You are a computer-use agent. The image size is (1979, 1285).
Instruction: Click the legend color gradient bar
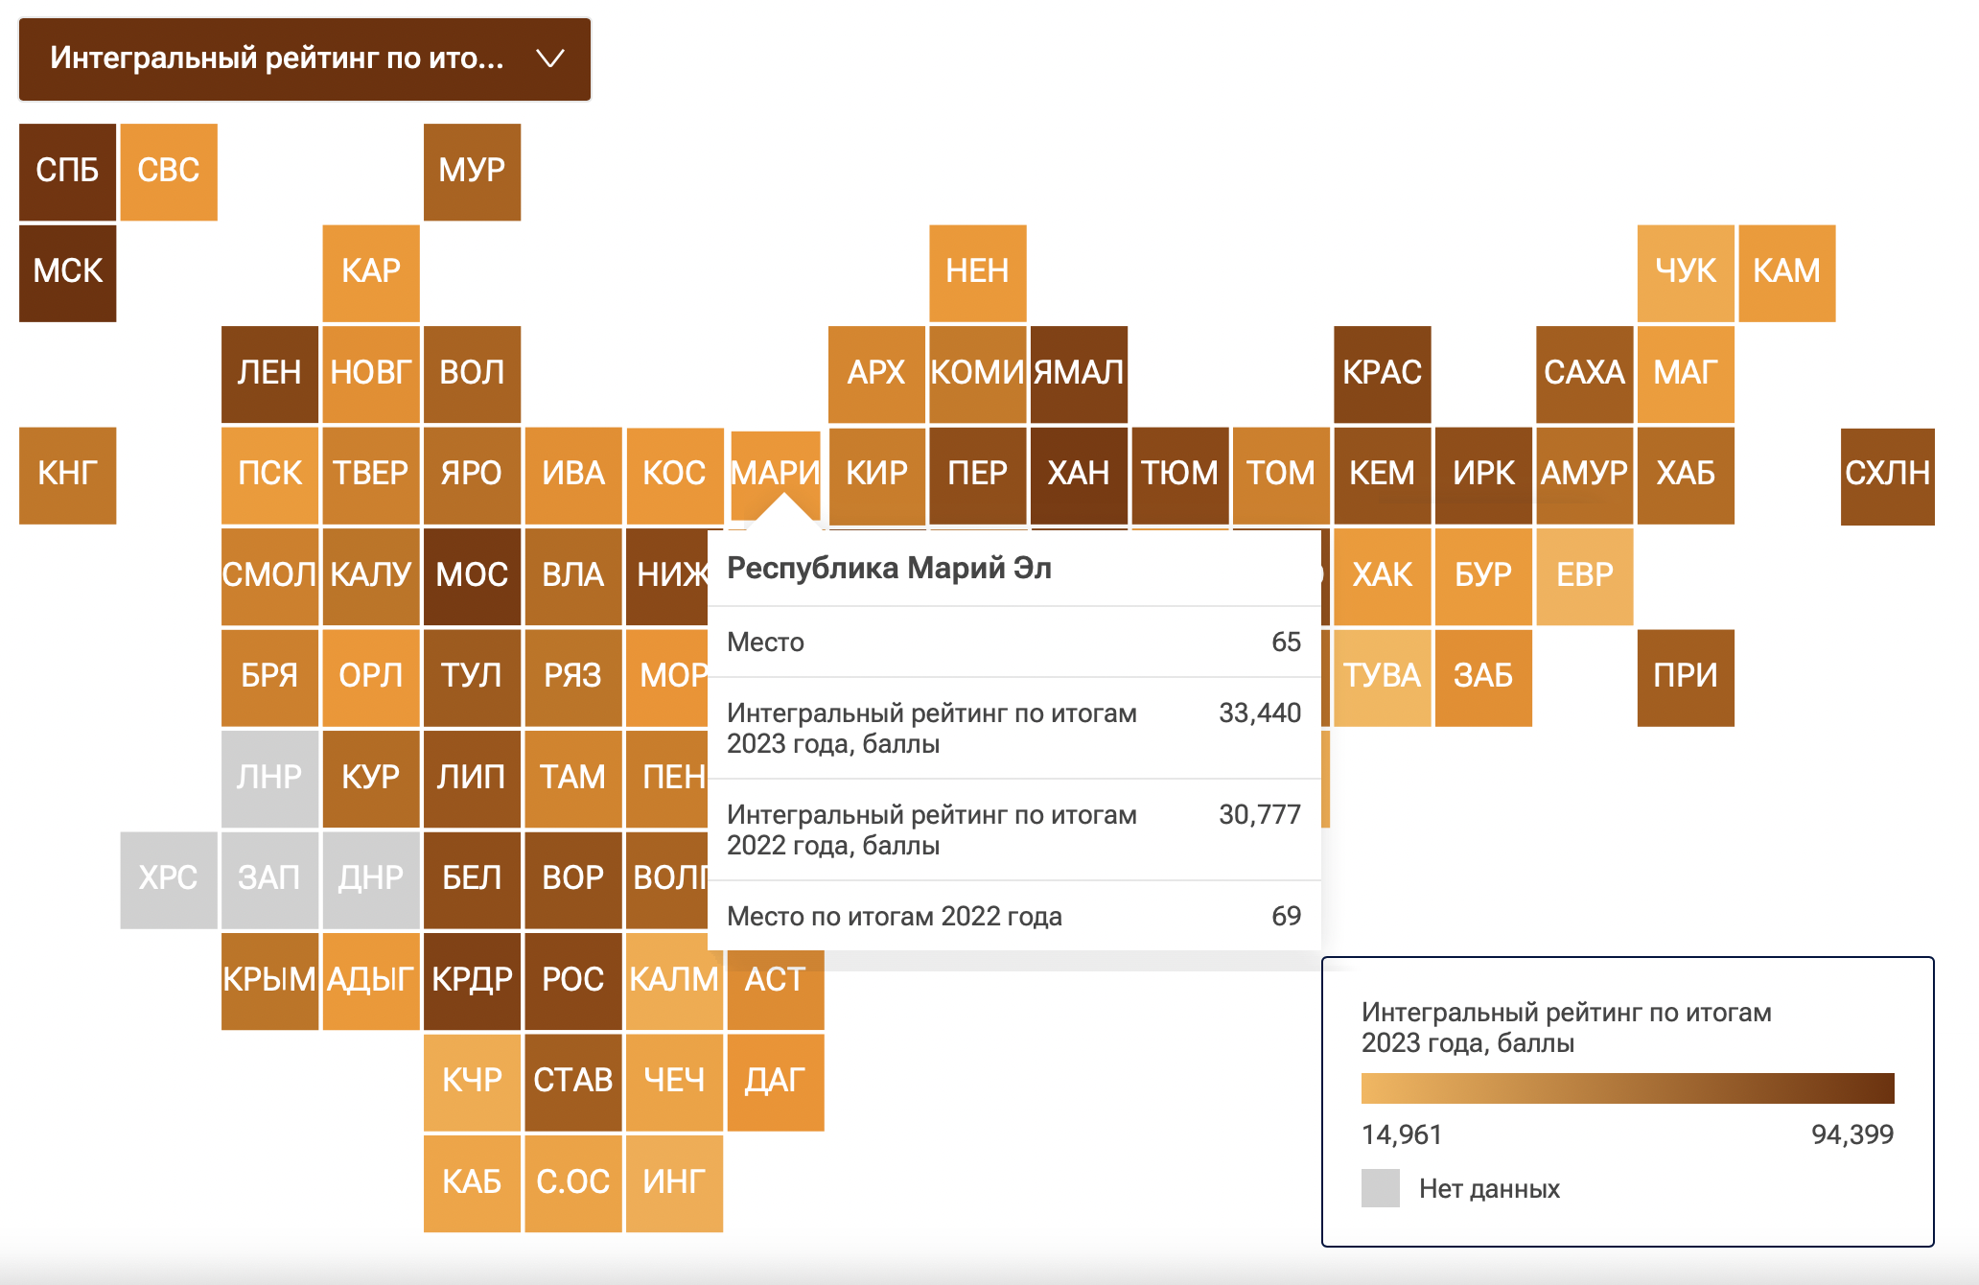(1627, 1088)
